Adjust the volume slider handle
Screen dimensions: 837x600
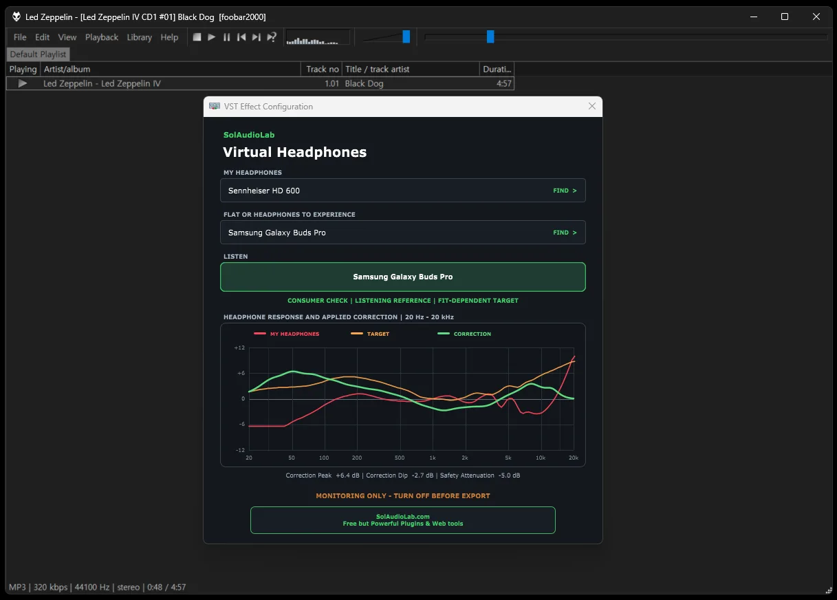406,36
